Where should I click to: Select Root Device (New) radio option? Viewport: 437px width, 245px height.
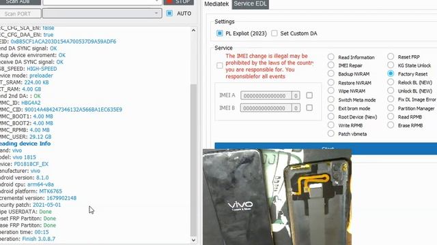pyautogui.click(x=330, y=116)
